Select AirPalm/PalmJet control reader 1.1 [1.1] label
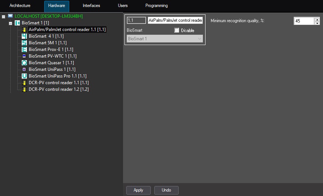The image size is (323, 196). click(67, 30)
